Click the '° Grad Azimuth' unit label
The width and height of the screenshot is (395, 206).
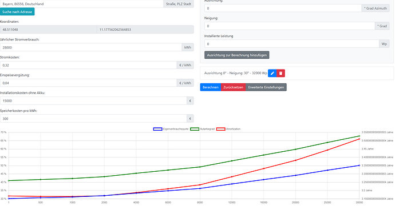[x=376, y=9]
